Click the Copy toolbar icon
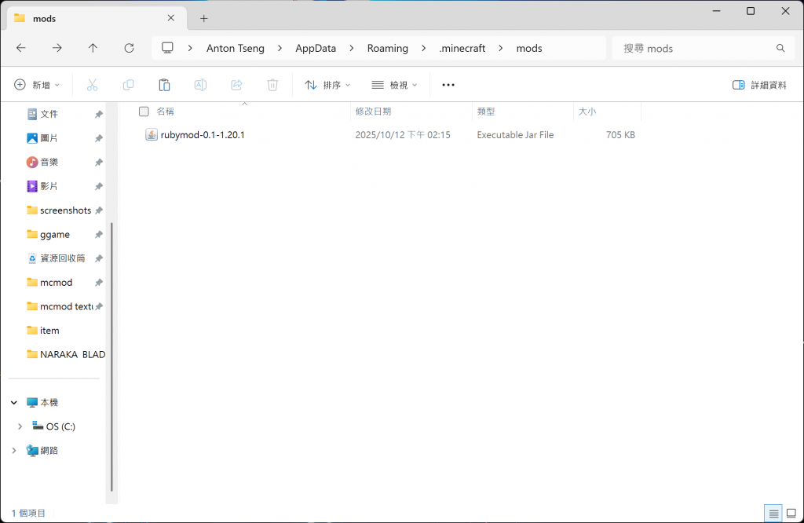804x523 pixels. coord(128,85)
